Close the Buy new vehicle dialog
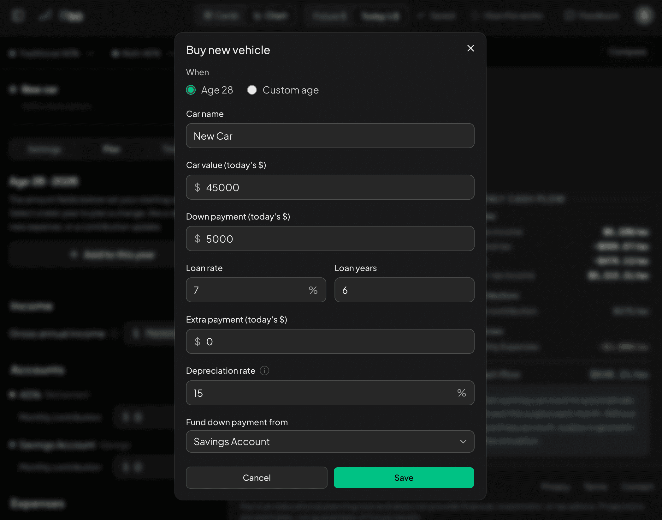This screenshot has height=520, width=662. click(x=470, y=48)
